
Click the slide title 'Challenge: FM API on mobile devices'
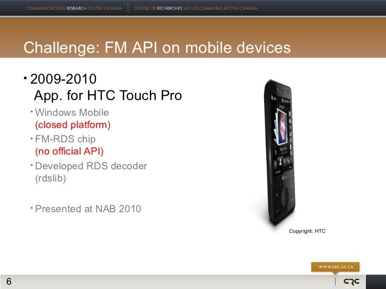pyautogui.click(x=157, y=48)
